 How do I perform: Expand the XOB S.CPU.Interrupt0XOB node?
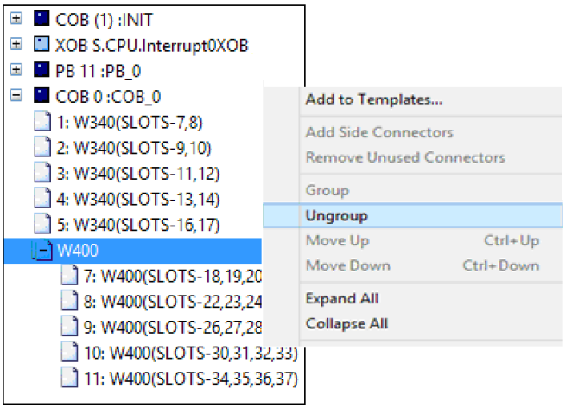[16, 44]
